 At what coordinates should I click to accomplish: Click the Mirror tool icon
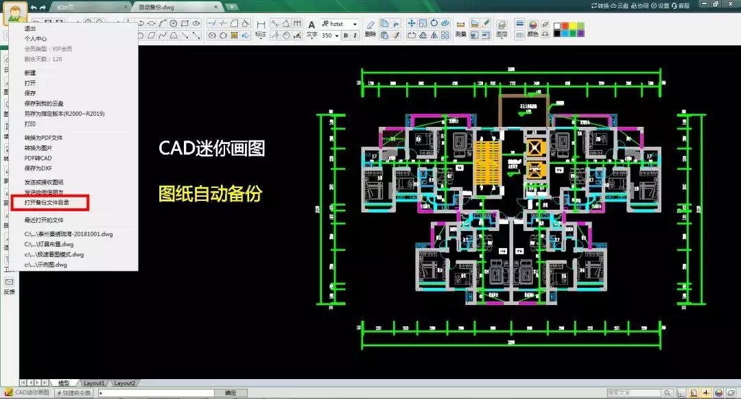click(x=433, y=35)
